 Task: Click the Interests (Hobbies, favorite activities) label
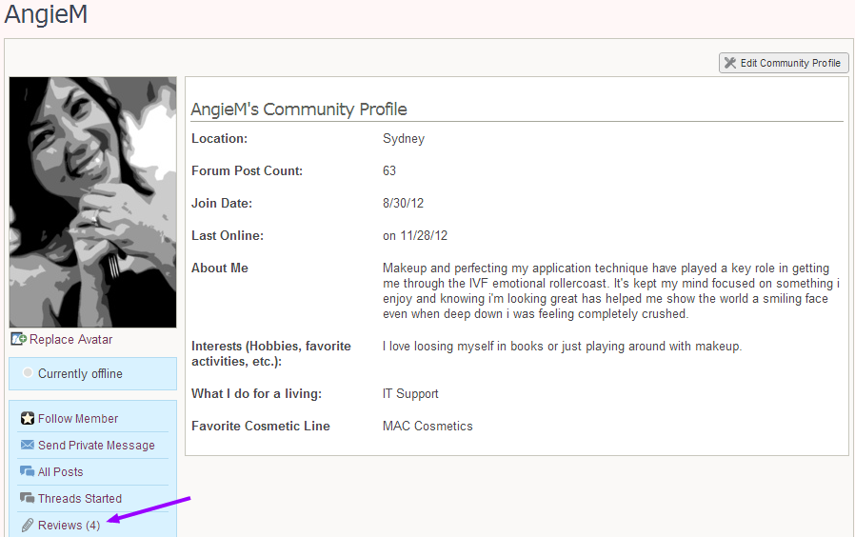pos(271,354)
